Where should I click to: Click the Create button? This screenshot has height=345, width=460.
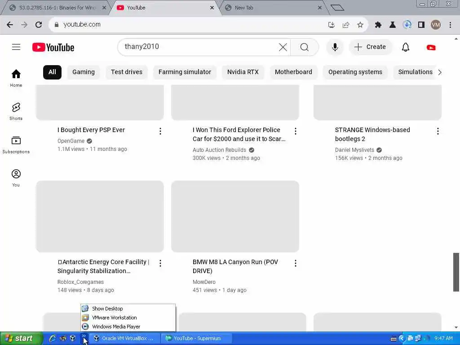pos(370,47)
